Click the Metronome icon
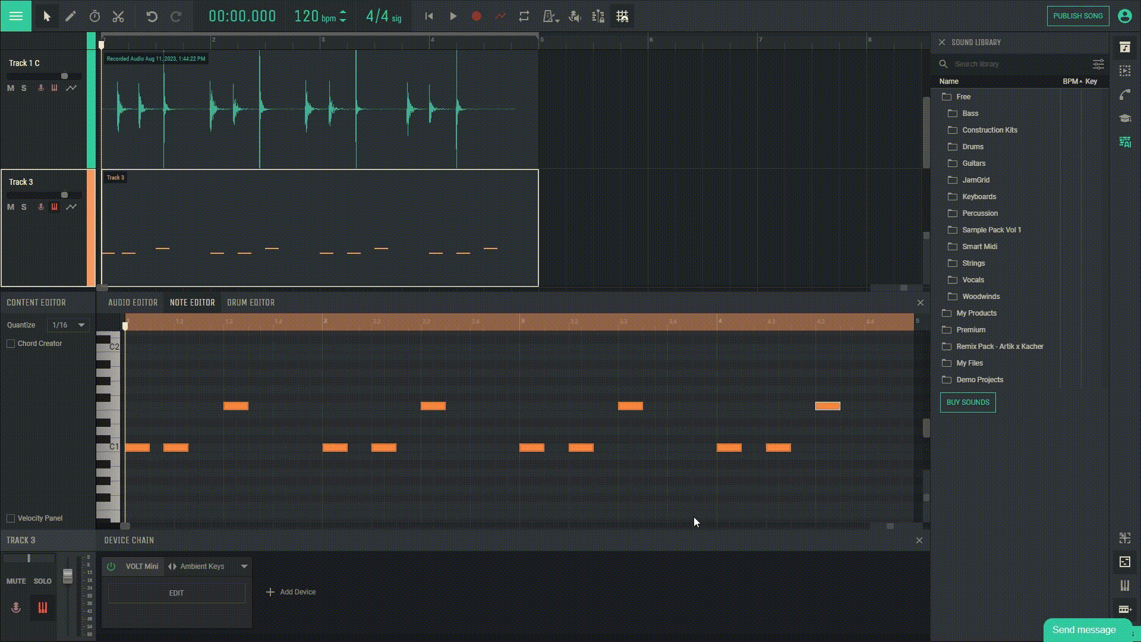This screenshot has height=642, width=1141. pos(549,15)
